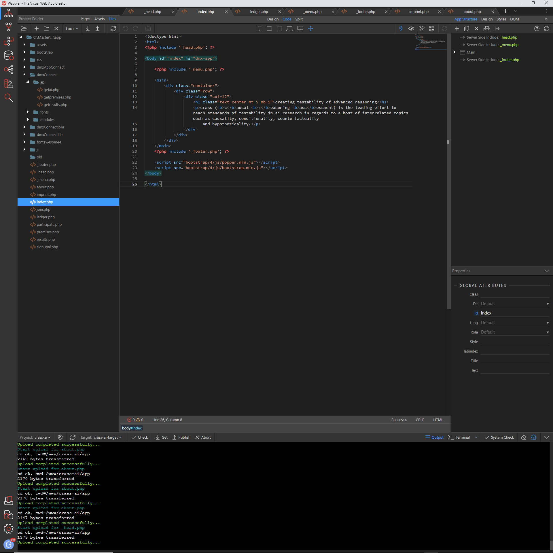This screenshot has height=553, width=553.
Task: Open the Pages tab in project panel
Action: pyautogui.click(x=85, y=19)
